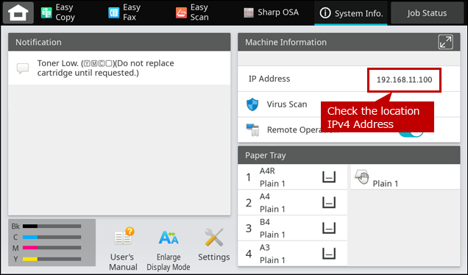Image resolution: width=468 pixels, height=275 pixels.
Task: Open the Toner Low notification message
Action: [x=119, y=68]
